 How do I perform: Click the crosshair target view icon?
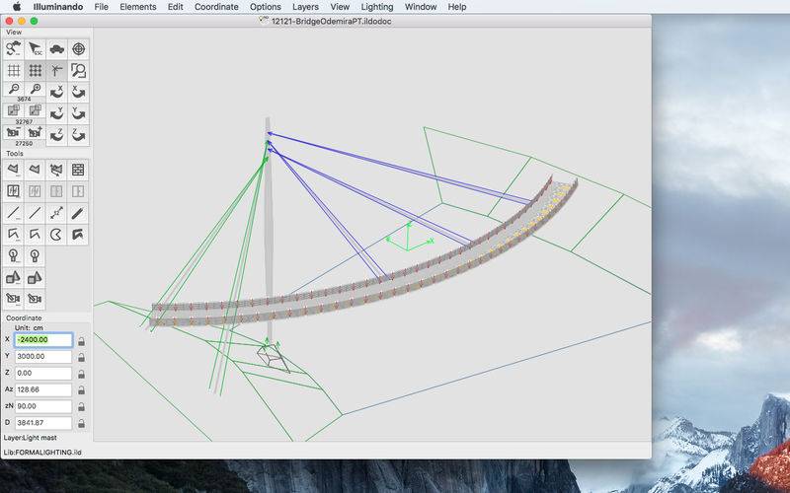pyautogui.click(x=79, y=48)
